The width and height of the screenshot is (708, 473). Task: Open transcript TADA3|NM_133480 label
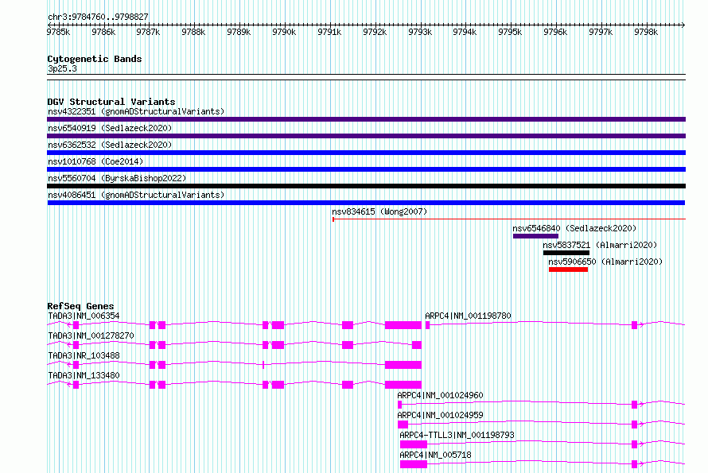[x=84, y=375]
